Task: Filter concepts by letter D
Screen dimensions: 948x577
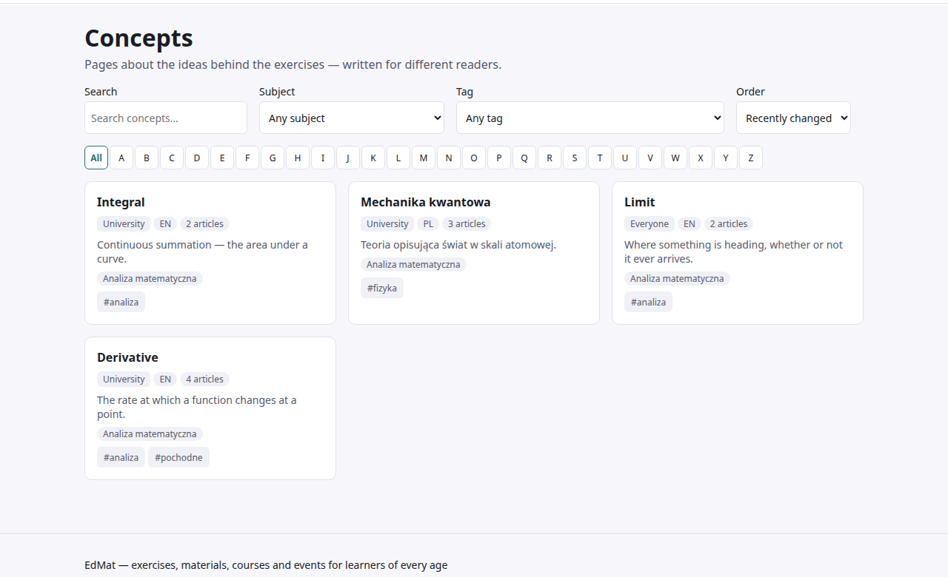Action: coord(197,158)
